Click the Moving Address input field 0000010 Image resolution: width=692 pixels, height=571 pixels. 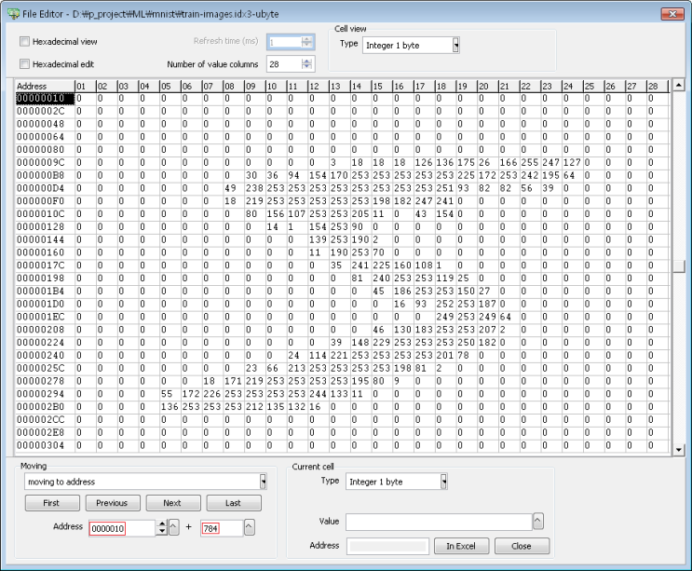[122, 528]
